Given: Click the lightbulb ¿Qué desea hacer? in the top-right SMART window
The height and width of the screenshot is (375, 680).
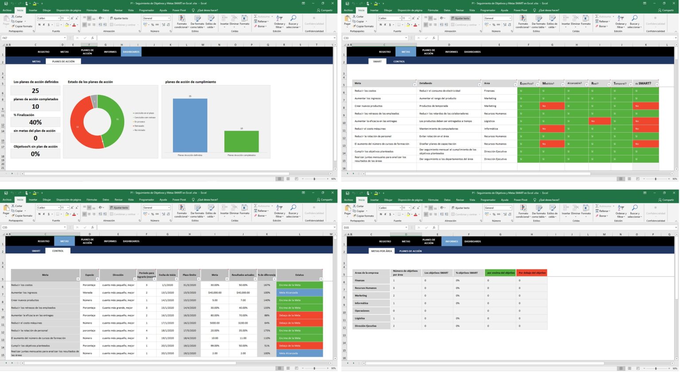Looking at the screenshot, I should point(534,10).
